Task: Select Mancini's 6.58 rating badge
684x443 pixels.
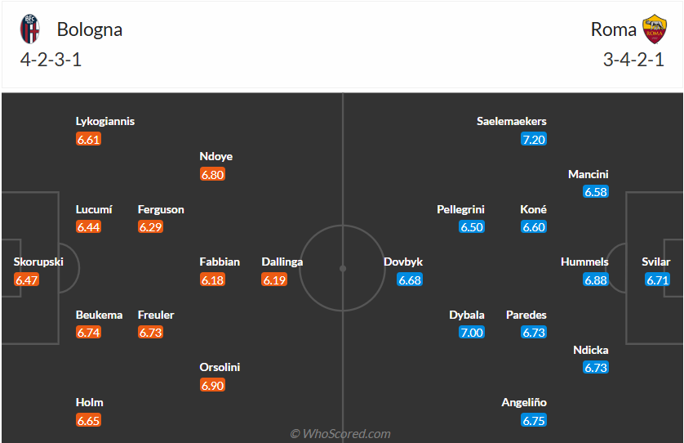Action: click(596, 192)
